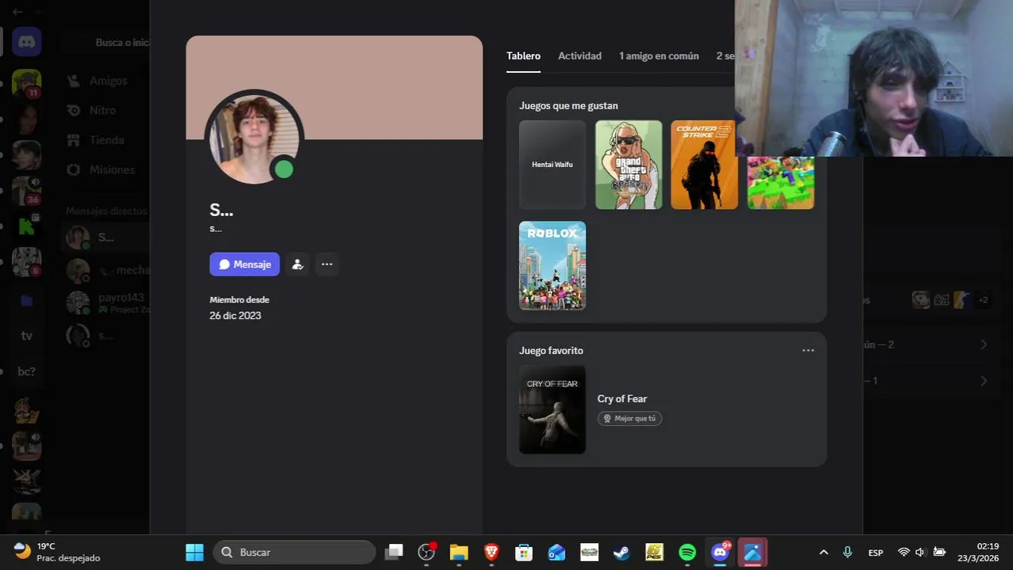Open the three-dot more menu on the profile
Viewport: 1013px width, 570px height.
(x=327, y=264)
